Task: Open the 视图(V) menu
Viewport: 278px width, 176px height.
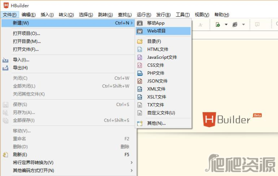Action: (x=202, y=15)
